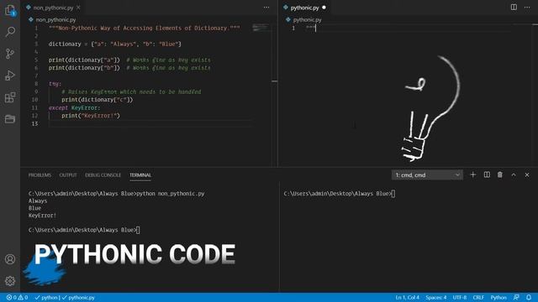Click 'except KeyError:' on line 11
Viewport: 538px width, 302px height.
74,107
